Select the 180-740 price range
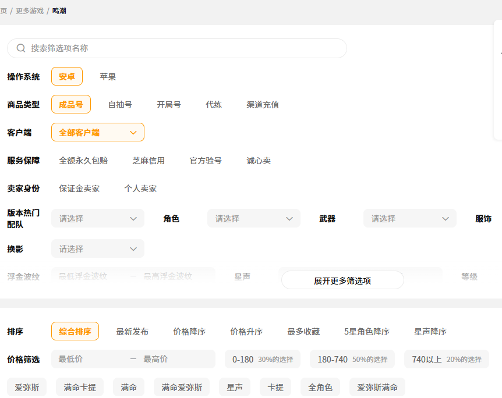Viewport: 502px width, 398px height. [x=352, y=359]
